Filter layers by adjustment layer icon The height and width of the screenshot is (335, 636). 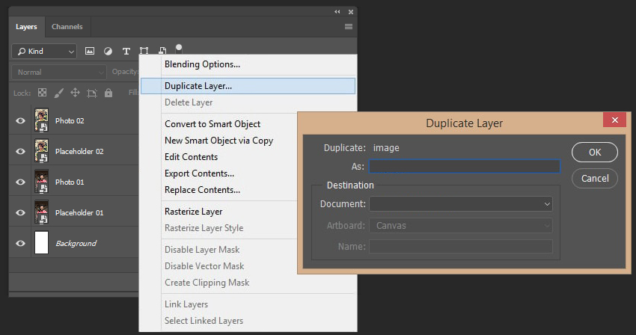tap(108, 51)
